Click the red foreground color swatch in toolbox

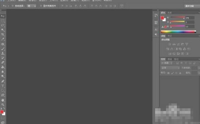point(2,112)
